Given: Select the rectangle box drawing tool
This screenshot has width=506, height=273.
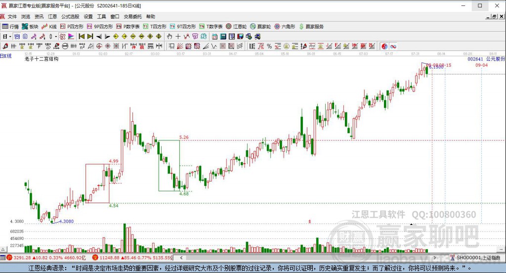Looking at the screenshot, I should pyautogui.click(x=171, y=46).
